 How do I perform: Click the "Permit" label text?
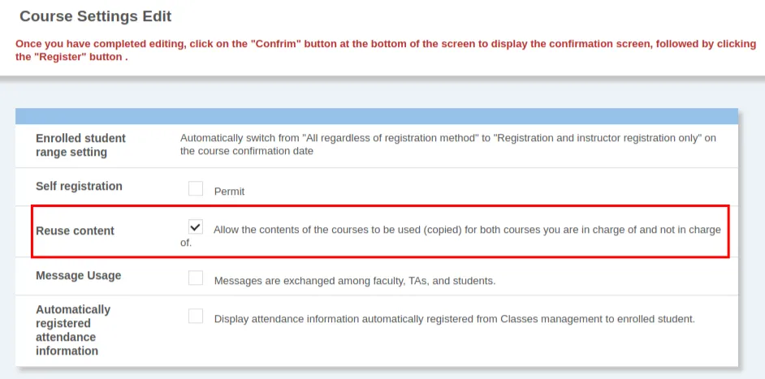(x=229, y=192)
